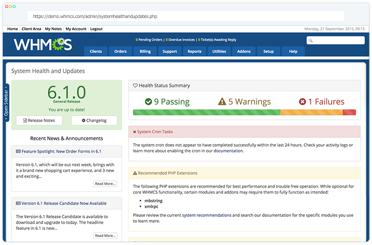Click Read More under Release Candidate news
Image resolution: width=372 pixels, height=245 pixels.
(x=105, y=236)
